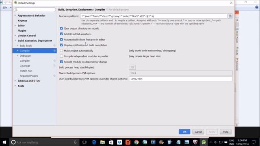Toggle Rebuild module on dependency change
Image resolution: width=260 pixels, height=146 pixels.
61,62
